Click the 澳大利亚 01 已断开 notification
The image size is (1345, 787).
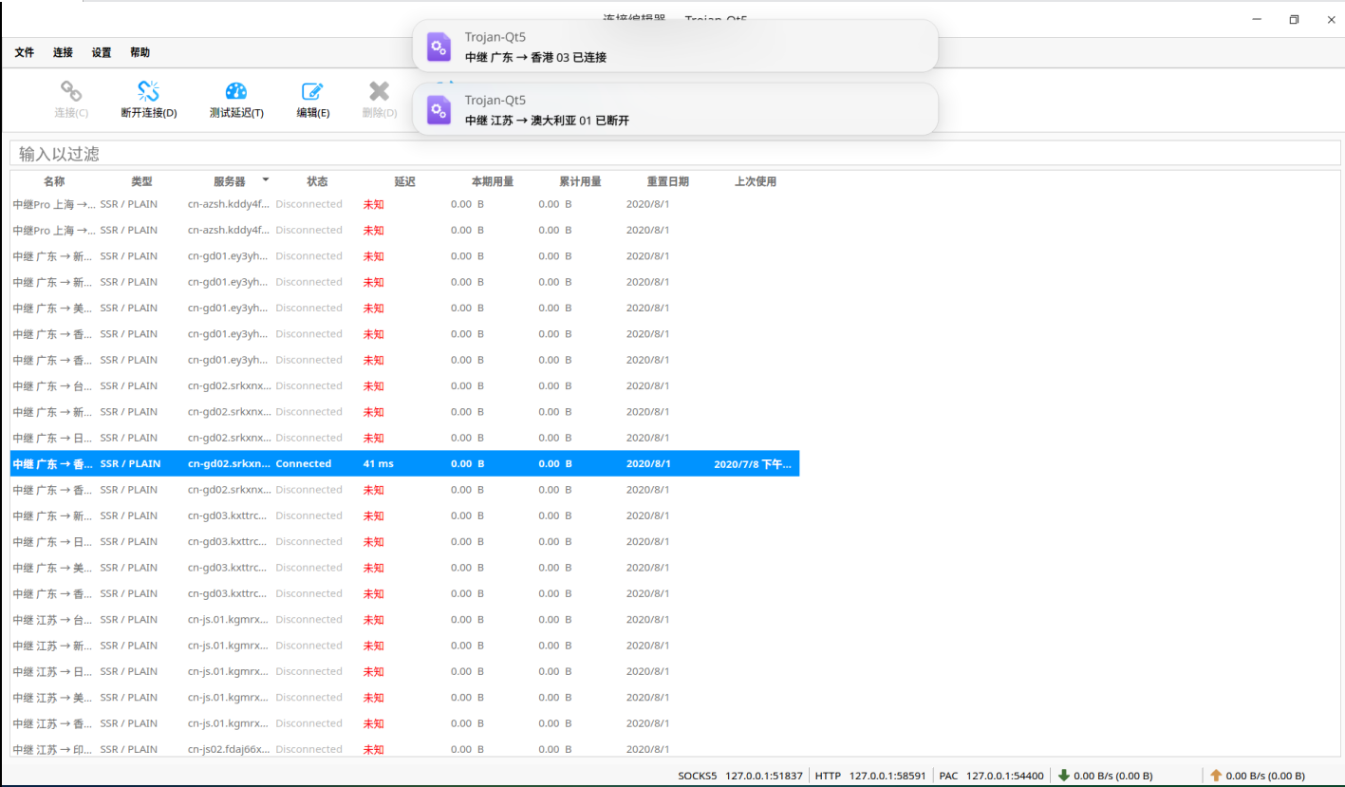[675, 110]
